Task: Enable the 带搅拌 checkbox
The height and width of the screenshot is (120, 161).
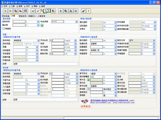Action: pyautogui.click(x=4, y=29)
